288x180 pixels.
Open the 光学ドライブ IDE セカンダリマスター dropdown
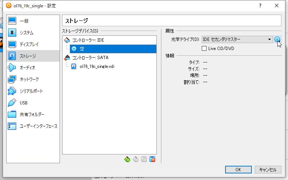point(237,39)
